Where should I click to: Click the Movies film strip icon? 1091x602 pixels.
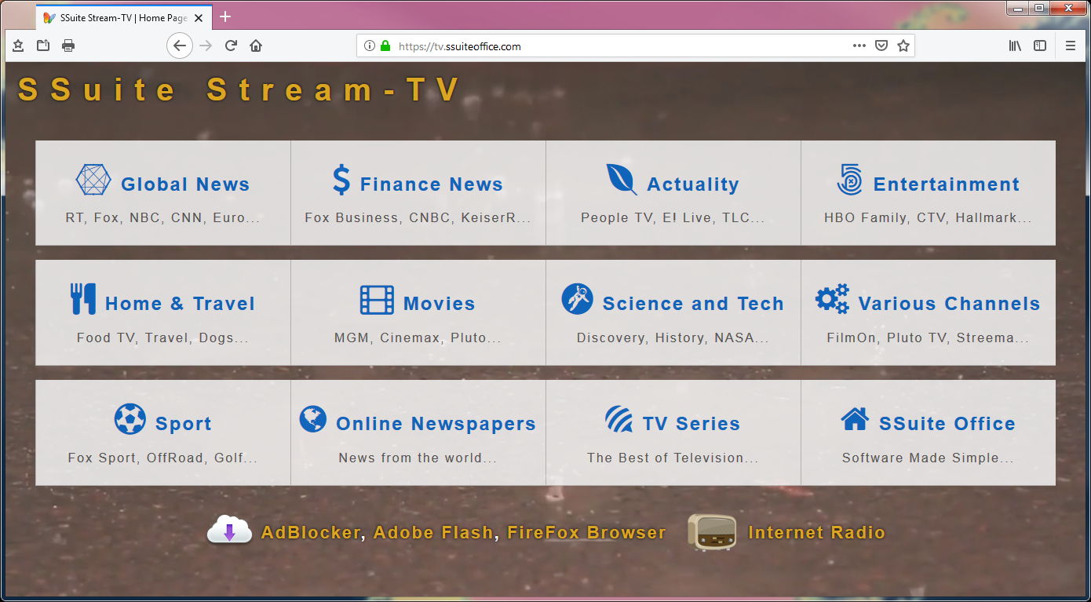[x=378, y=300]
